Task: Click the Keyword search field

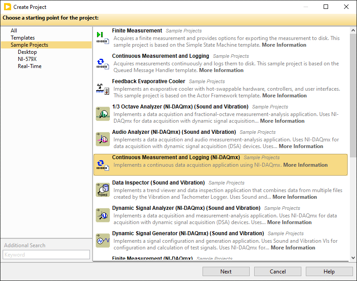Action: click(x=46, y=255)
